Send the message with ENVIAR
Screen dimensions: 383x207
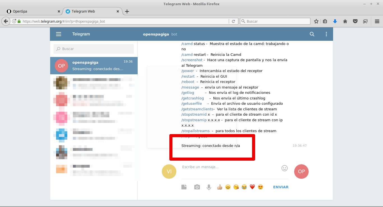tap(281, 187)
